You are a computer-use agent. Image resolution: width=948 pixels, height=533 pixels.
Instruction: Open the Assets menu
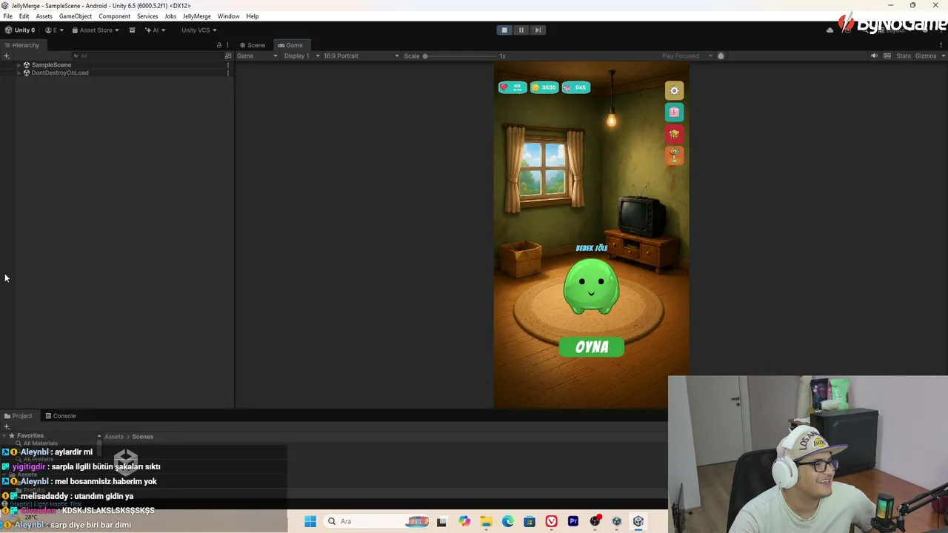(44, 16)
